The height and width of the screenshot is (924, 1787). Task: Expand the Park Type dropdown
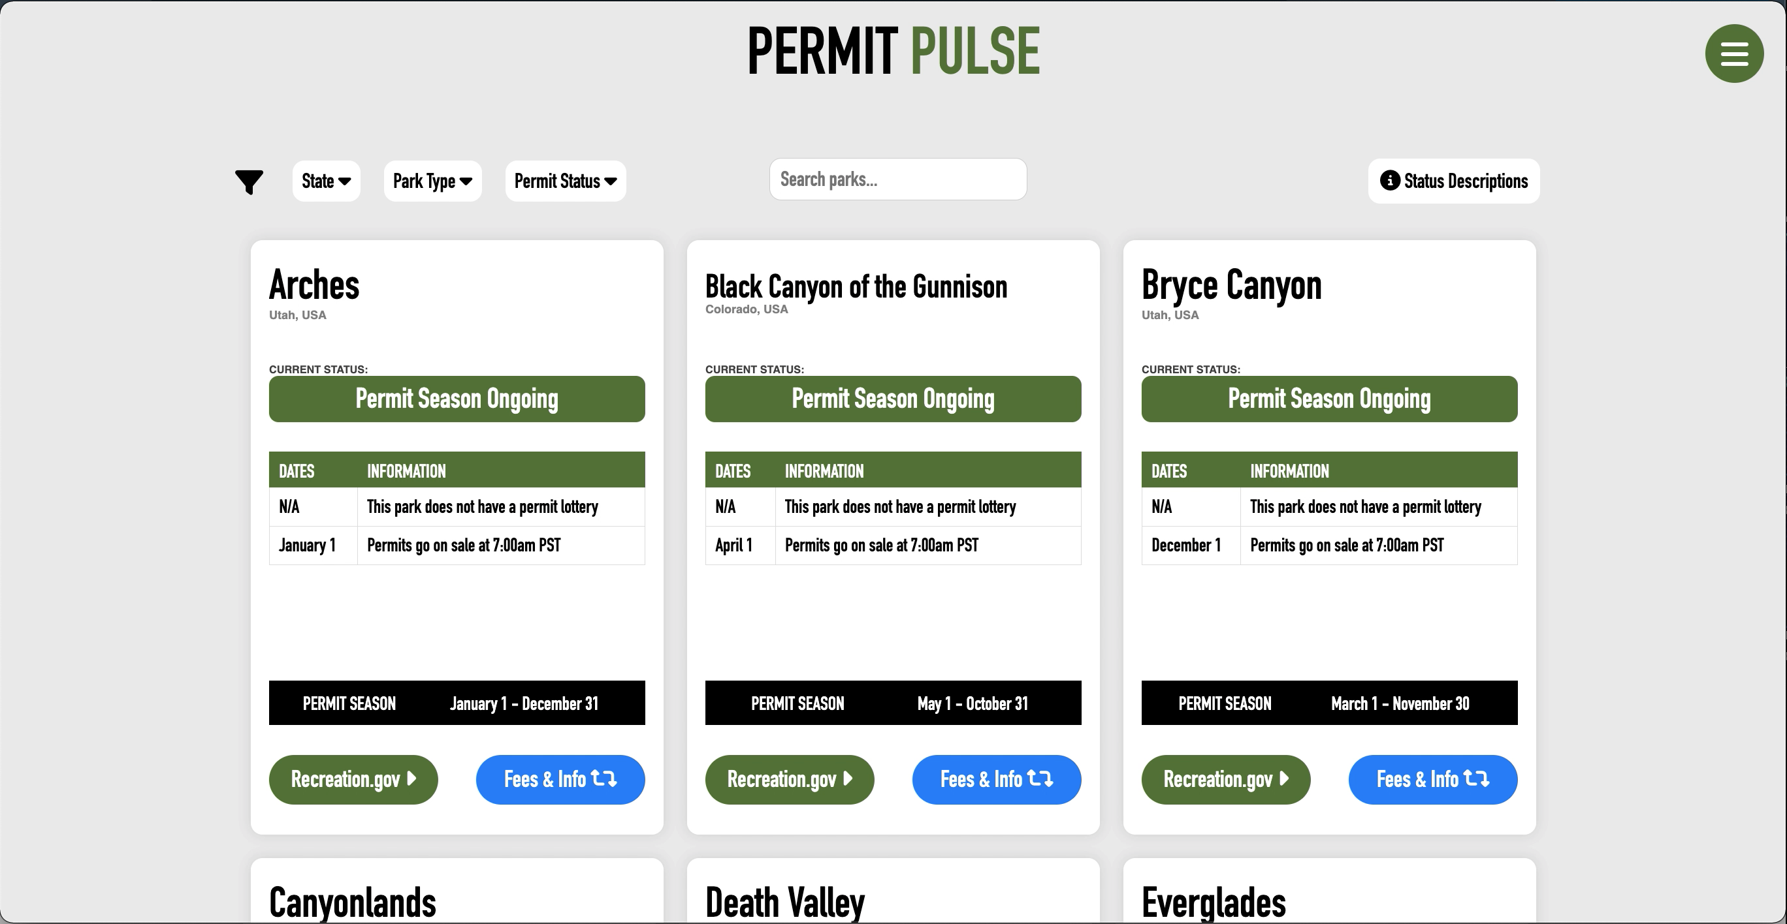coord(432,181)
